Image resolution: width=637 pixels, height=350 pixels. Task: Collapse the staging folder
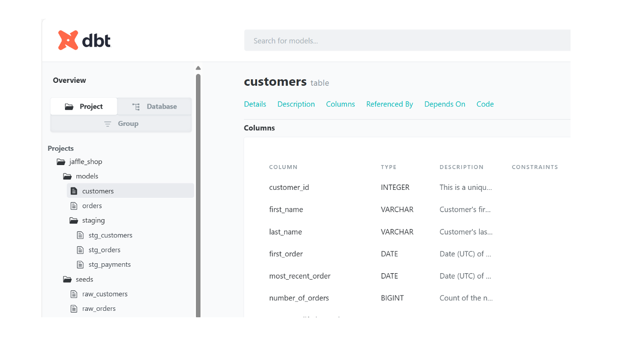click(74, 220)
